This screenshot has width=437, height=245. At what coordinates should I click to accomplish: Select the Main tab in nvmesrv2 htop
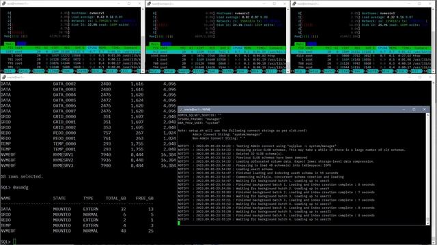click(x=155, y=44)
